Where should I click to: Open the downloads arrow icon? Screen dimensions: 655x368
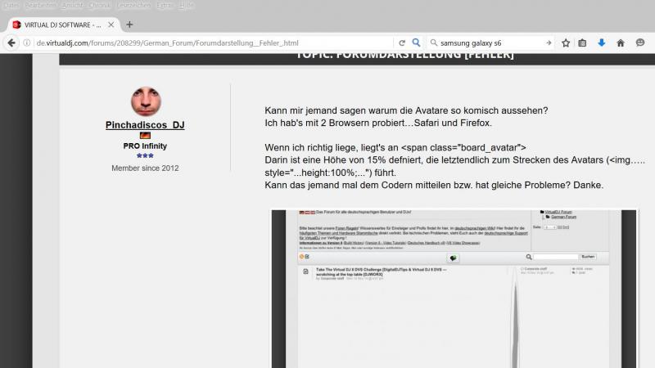click(x=602, y=43)
